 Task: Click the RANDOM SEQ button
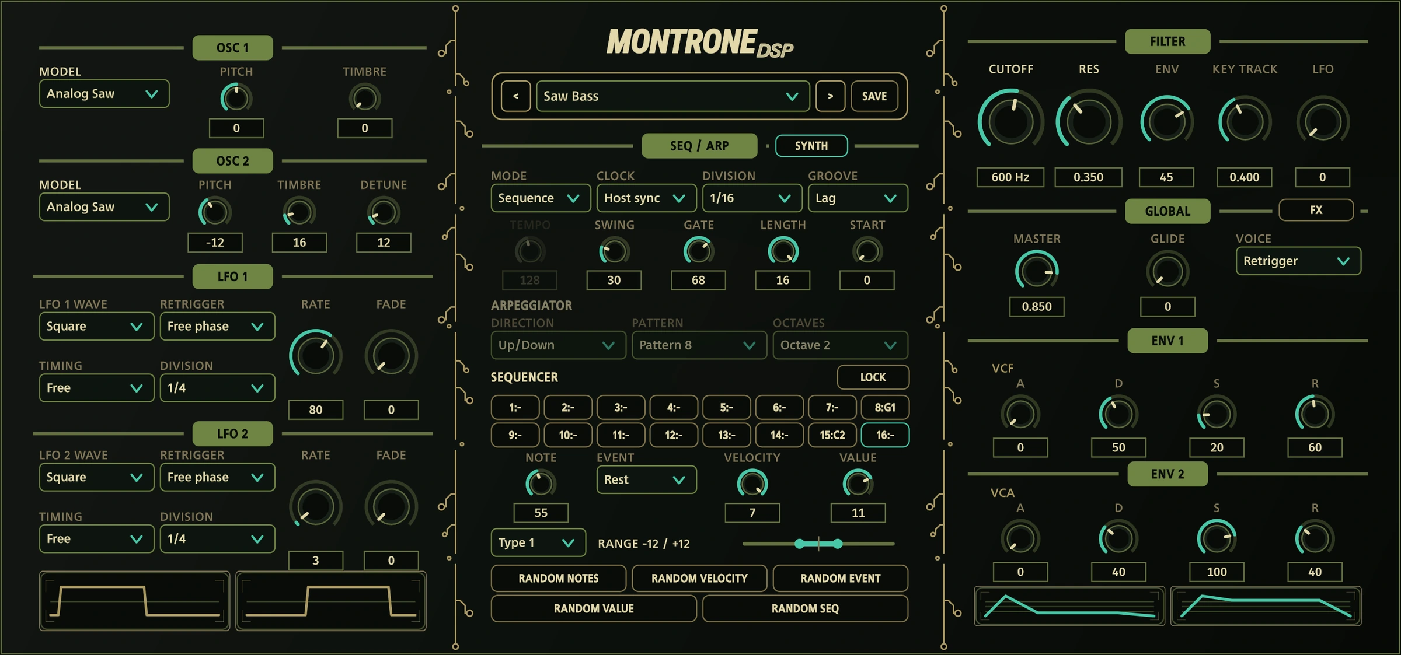pos(805,608)
